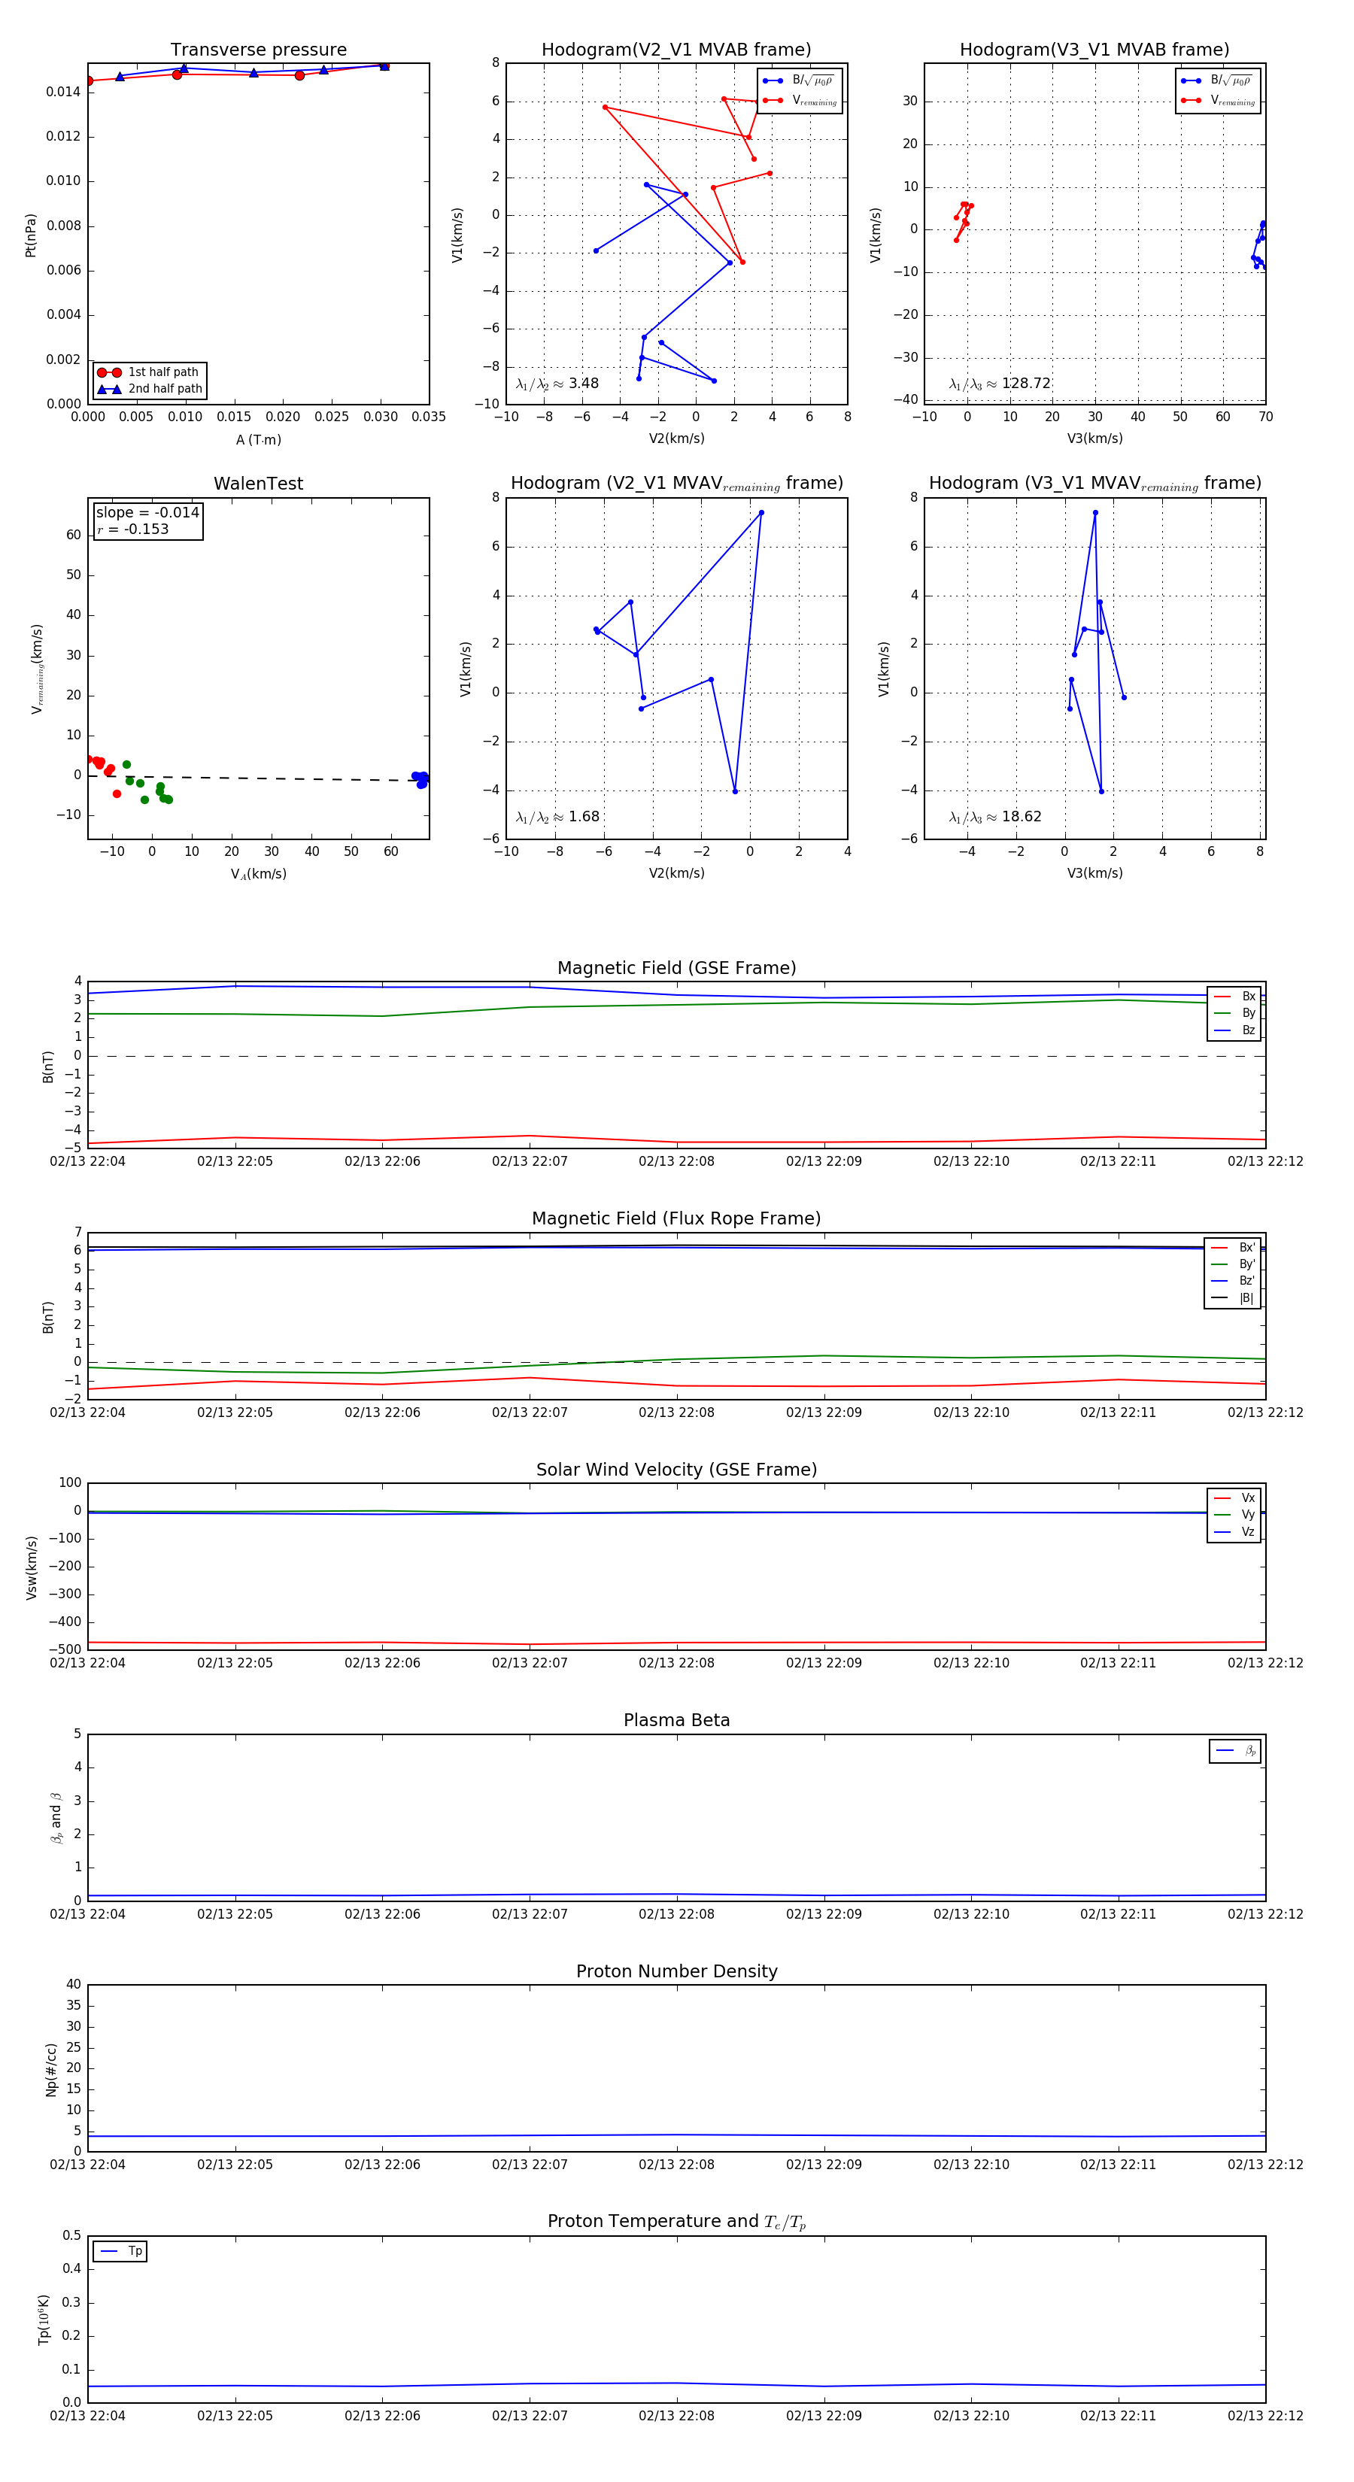Viewport: 1354px width, 2482px height.
Task: Click the '02/13 22:08' tick under the Plasma Beta panel
Action: (x=676, y=1913)
